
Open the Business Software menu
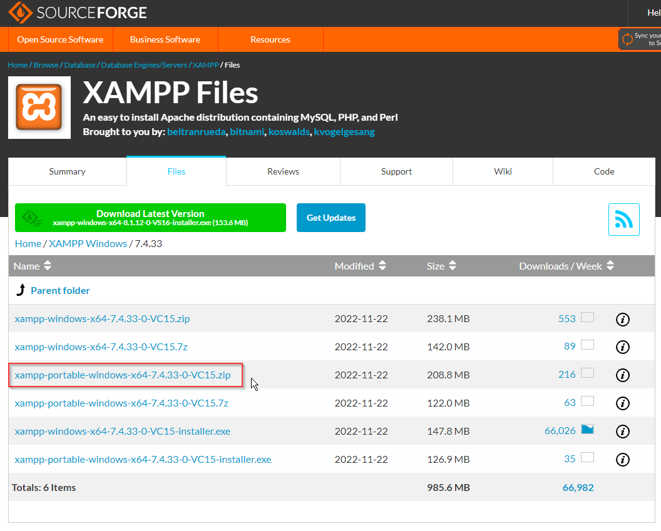(x=165, y=39)
